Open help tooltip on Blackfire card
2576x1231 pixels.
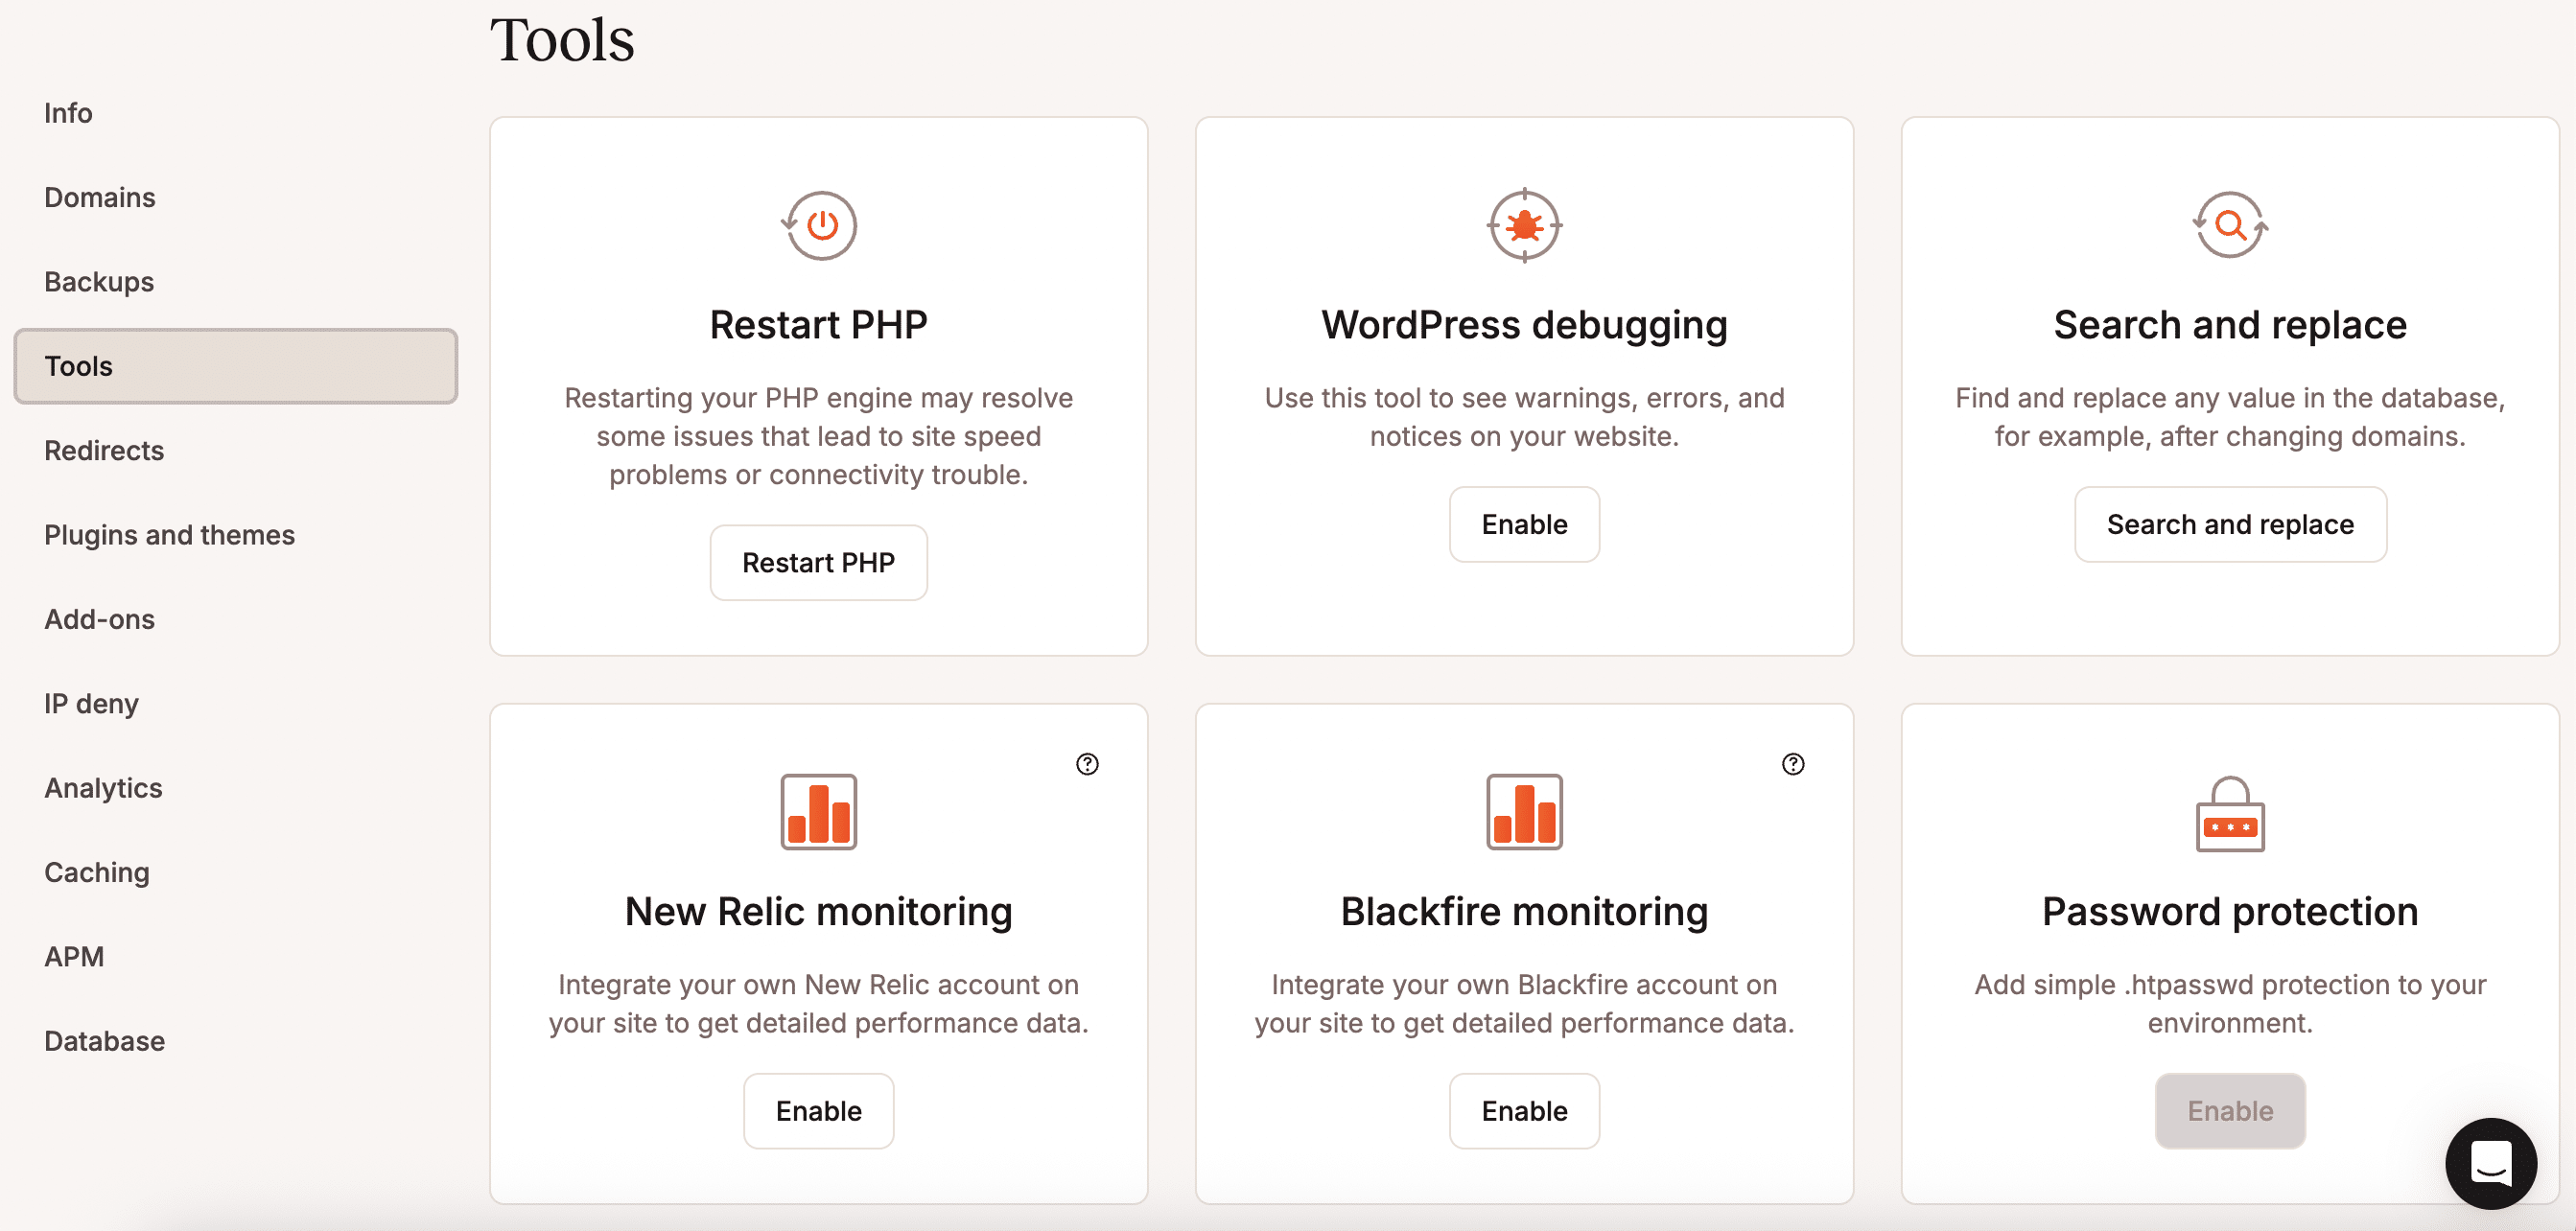pyautogui.click(x=1792, y=764)
